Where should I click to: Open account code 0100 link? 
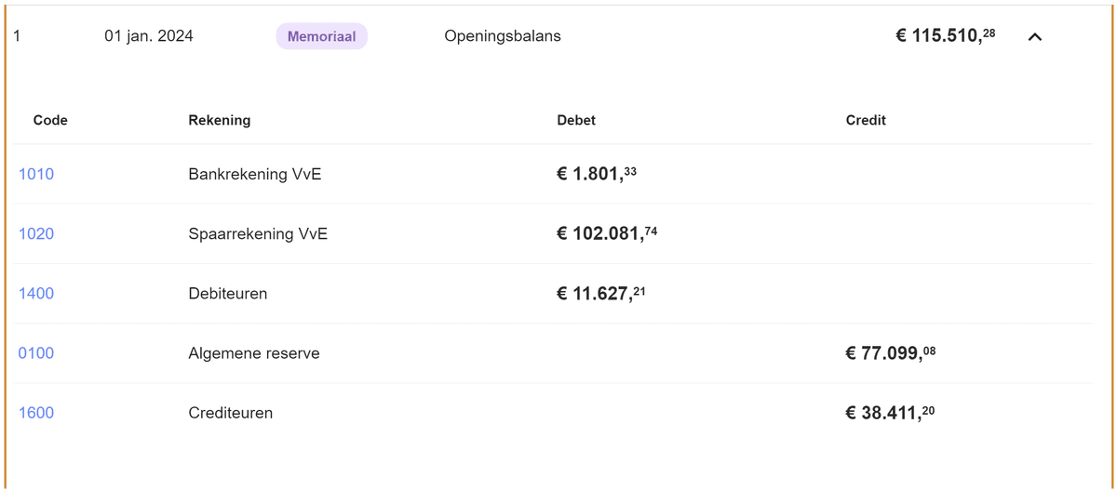point(36,352)
